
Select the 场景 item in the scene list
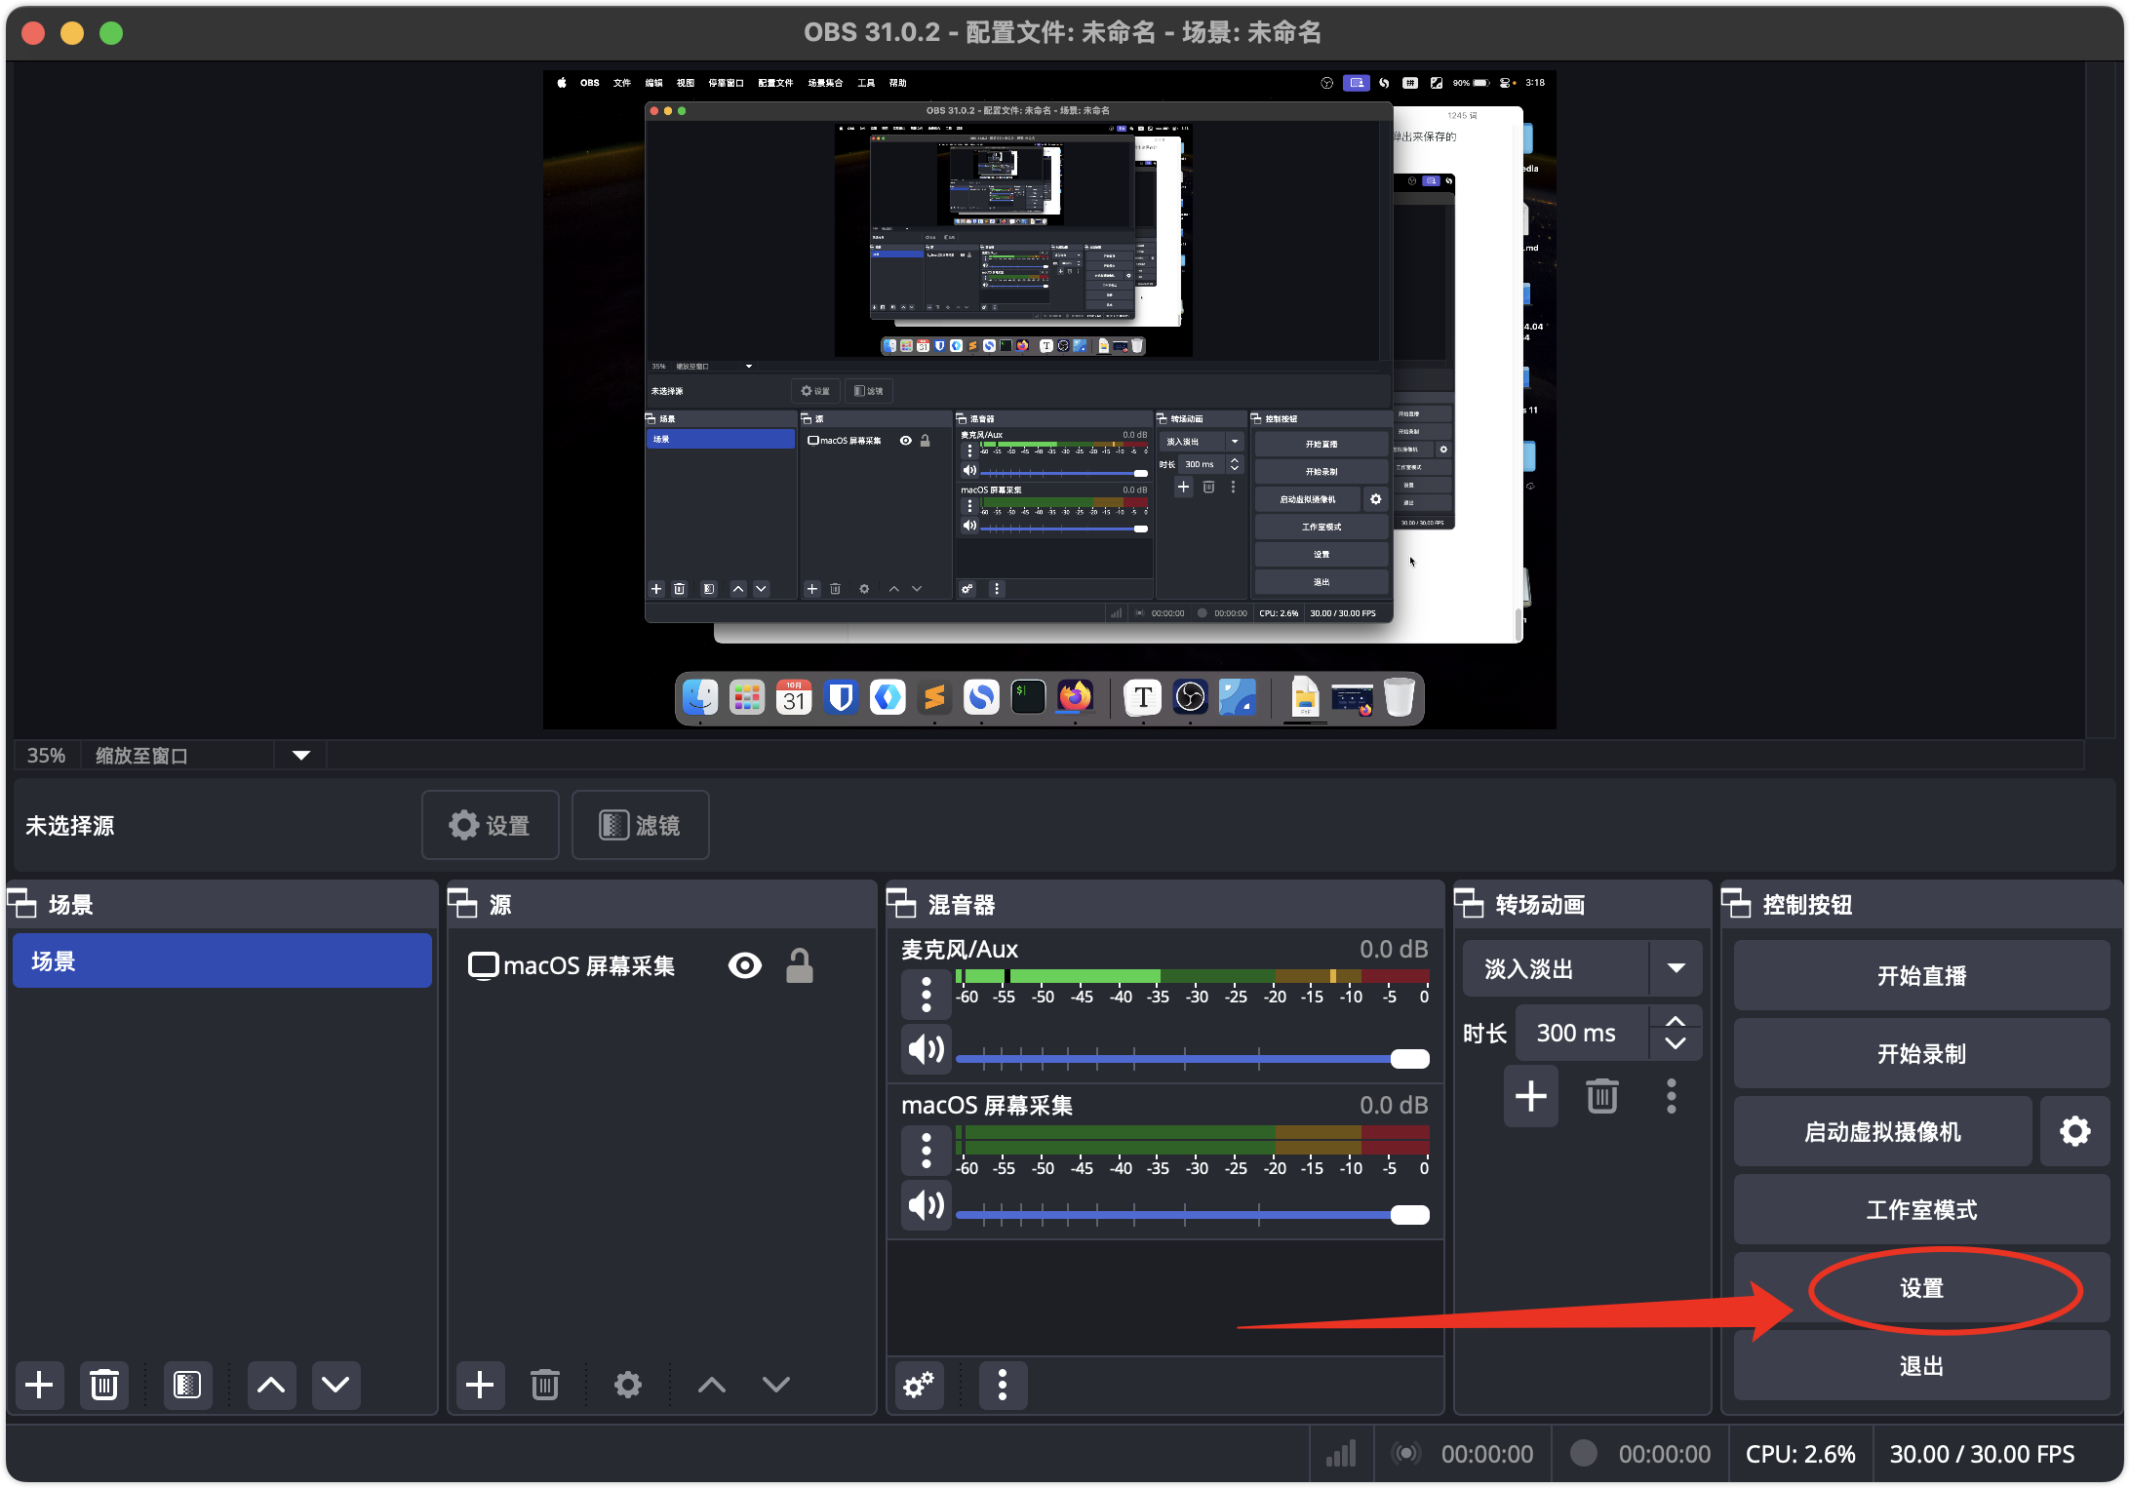point(222,960)
